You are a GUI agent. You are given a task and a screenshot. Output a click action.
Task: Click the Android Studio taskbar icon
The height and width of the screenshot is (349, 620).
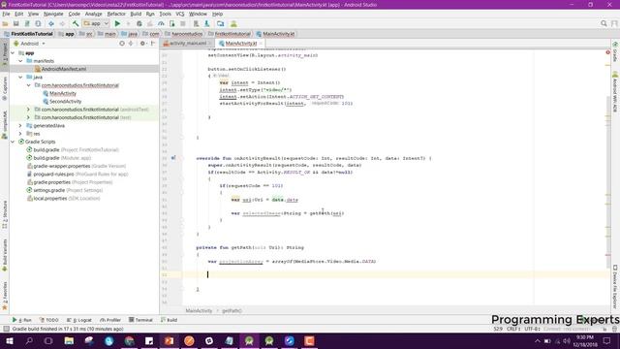249,340
